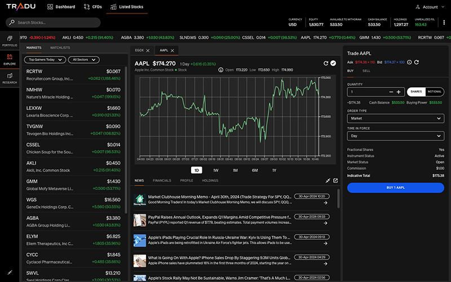This screenshot has height=282, width=451.
Task: Click the search magnifier icon
Action: 12,23
